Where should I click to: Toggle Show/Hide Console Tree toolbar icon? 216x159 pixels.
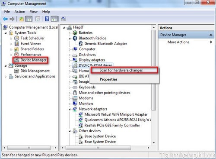click(29, 19)
